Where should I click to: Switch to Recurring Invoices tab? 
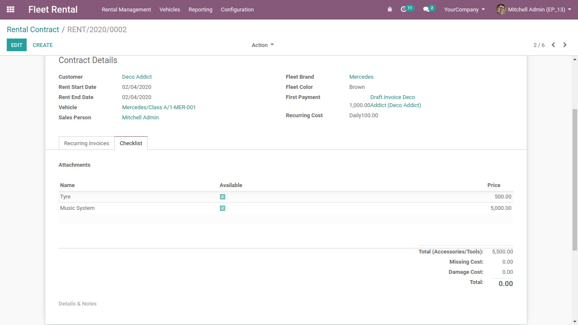pos(86,143)
